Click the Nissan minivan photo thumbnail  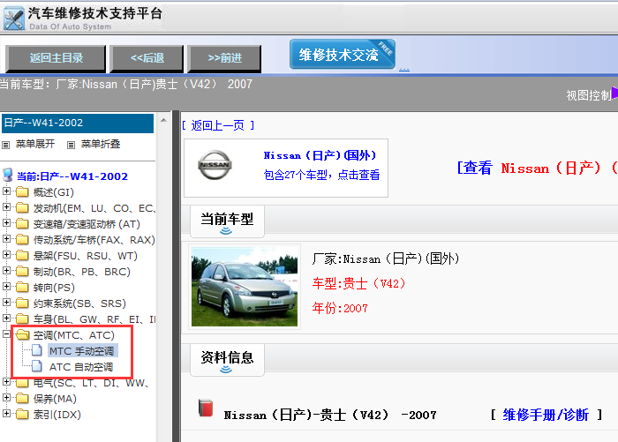point(245,287)
